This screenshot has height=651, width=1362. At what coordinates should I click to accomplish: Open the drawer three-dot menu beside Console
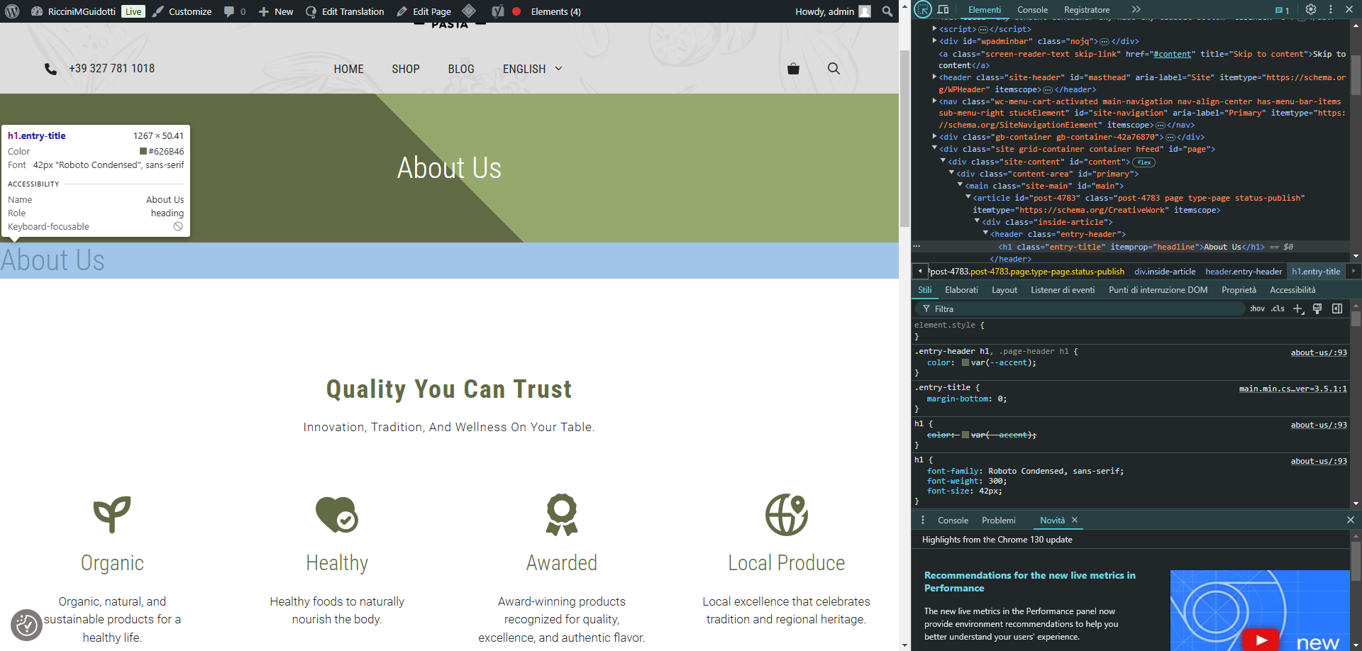923,521
